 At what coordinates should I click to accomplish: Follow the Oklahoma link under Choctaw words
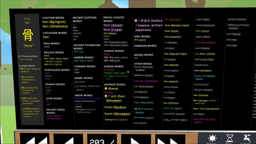(x=59, y=26)
